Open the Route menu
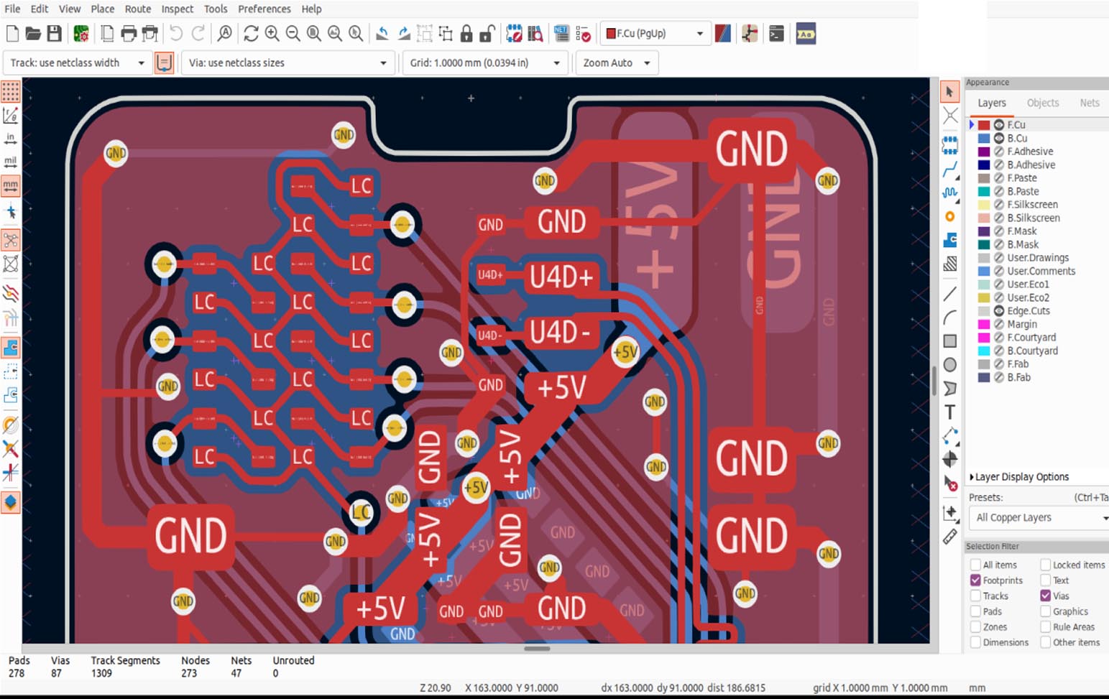Screen dimensions: 1109x699 [137, 9]
